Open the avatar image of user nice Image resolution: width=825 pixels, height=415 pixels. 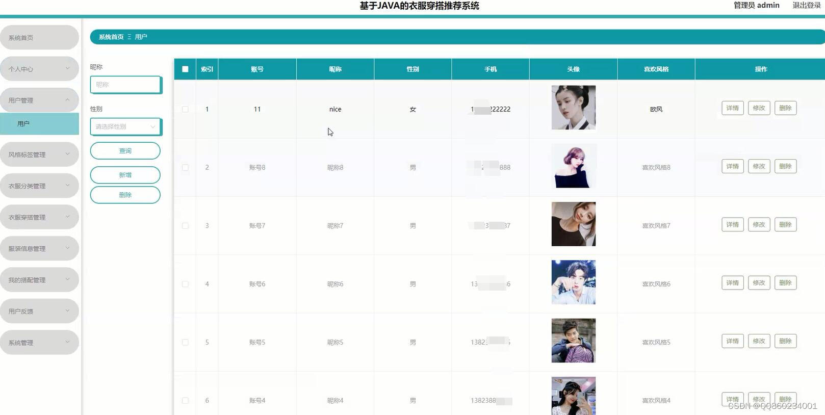coord(574,108)
